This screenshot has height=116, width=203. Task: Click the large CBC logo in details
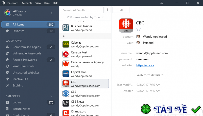126,25
